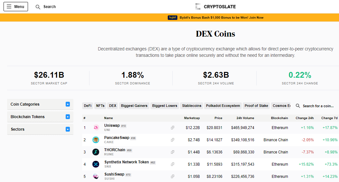Image resolution: width=339 pixels, height=182 pixels.
Task: Click the Uniswap coin logo
Action: 96,128
